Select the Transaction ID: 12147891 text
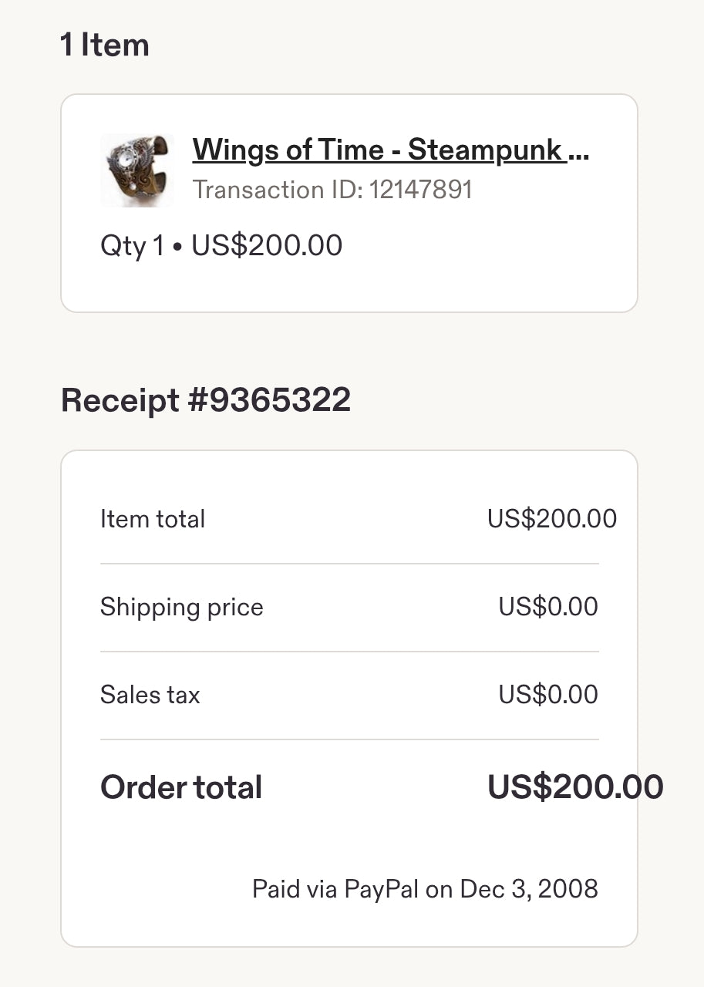 pos(332,190)
